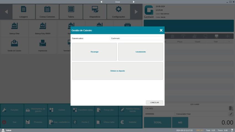Close the Gestão de Caixeiro dialog
The height and width of the screenshot is (132, 235).
pyautogui.click(x=161, y=30)
